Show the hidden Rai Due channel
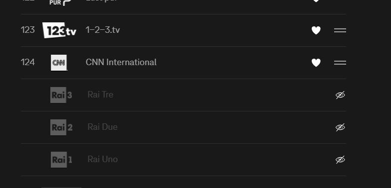The height and width of the screenshot is (188, 391). (x=340, y=127)
